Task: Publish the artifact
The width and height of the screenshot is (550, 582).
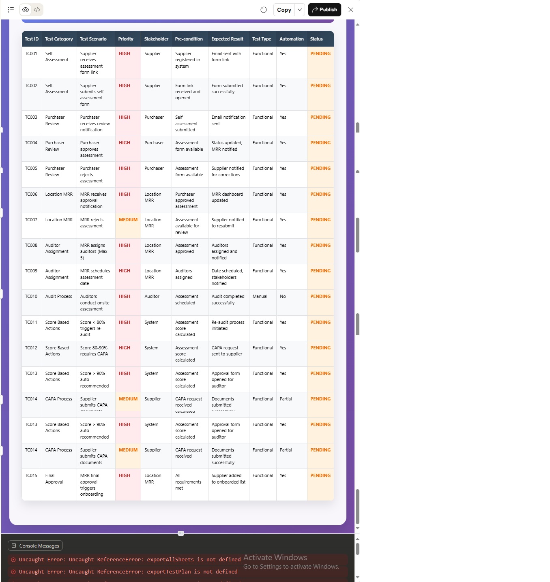Action: click(324, 10)
